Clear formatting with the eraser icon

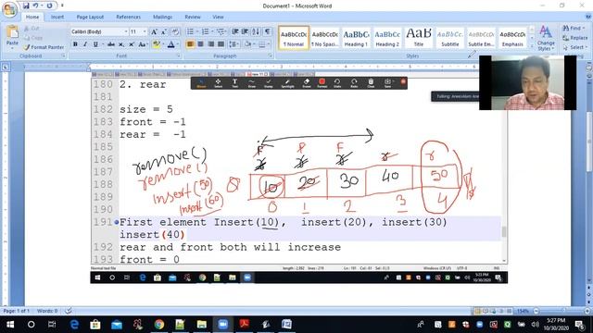coord(175,31)
